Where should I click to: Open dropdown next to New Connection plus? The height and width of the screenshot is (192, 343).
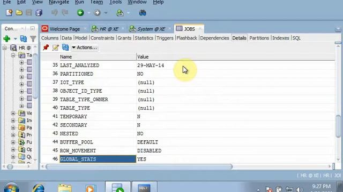pos(16,39)
